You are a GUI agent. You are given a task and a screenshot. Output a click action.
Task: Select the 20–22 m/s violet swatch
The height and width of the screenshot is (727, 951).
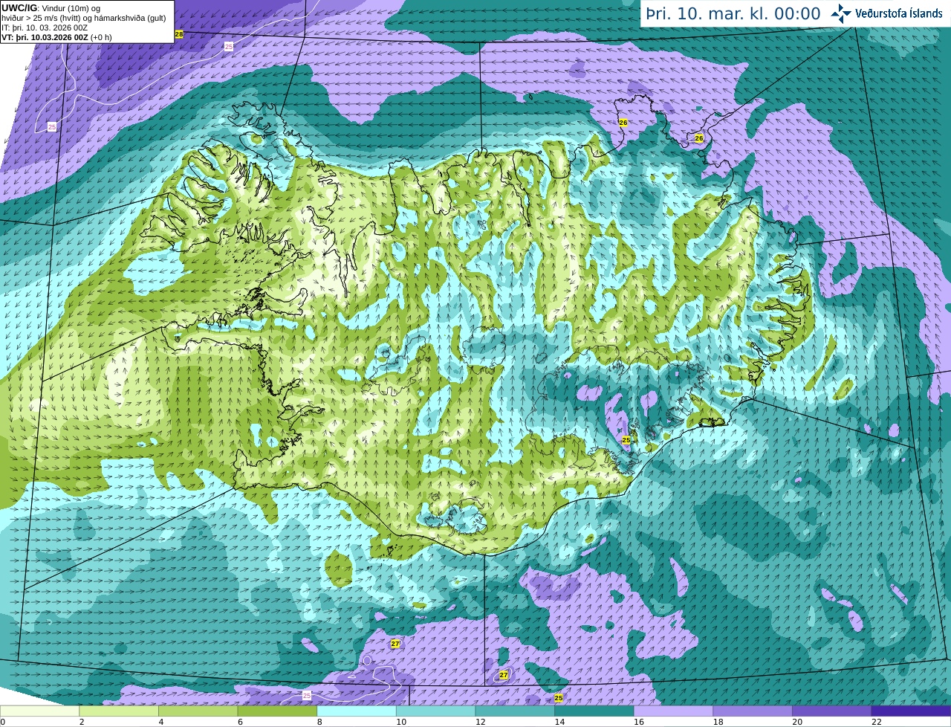pyautogui.click(x=832, y=711)
